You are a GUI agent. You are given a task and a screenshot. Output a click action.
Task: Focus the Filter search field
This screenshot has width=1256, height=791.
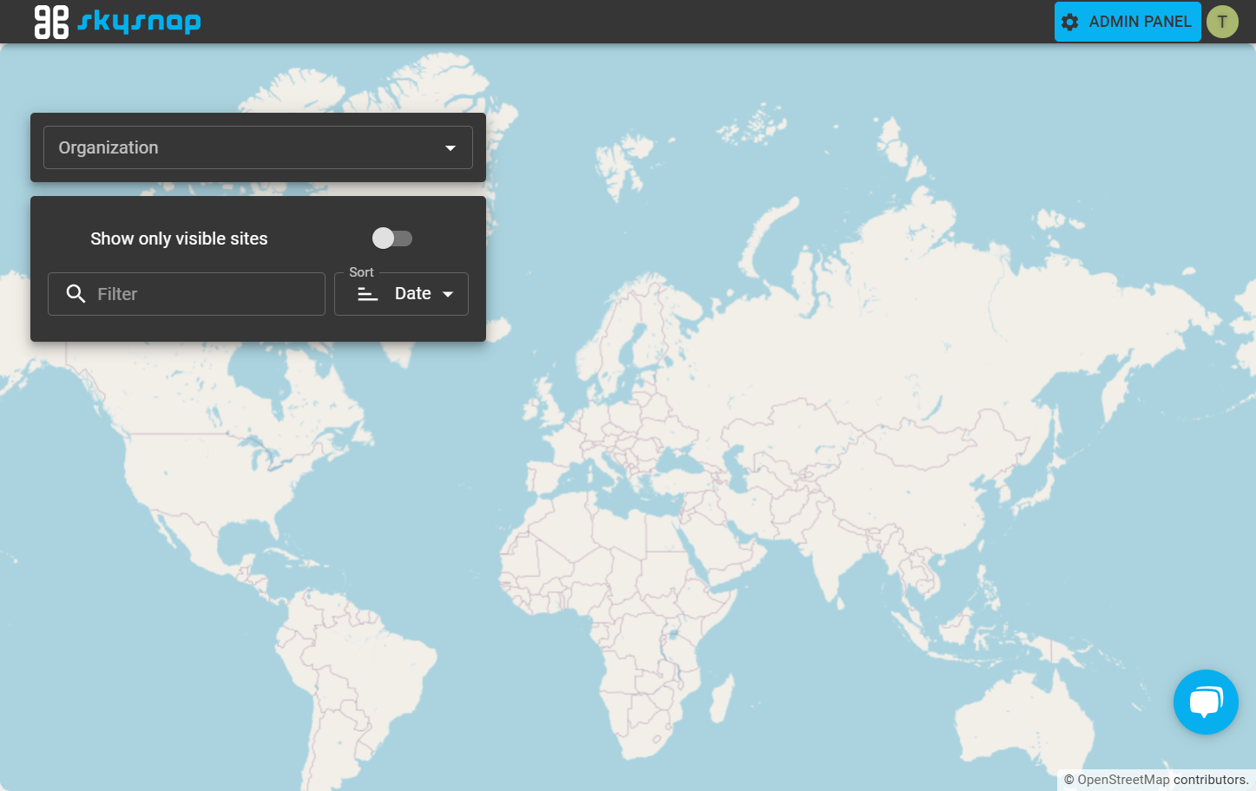187,294
